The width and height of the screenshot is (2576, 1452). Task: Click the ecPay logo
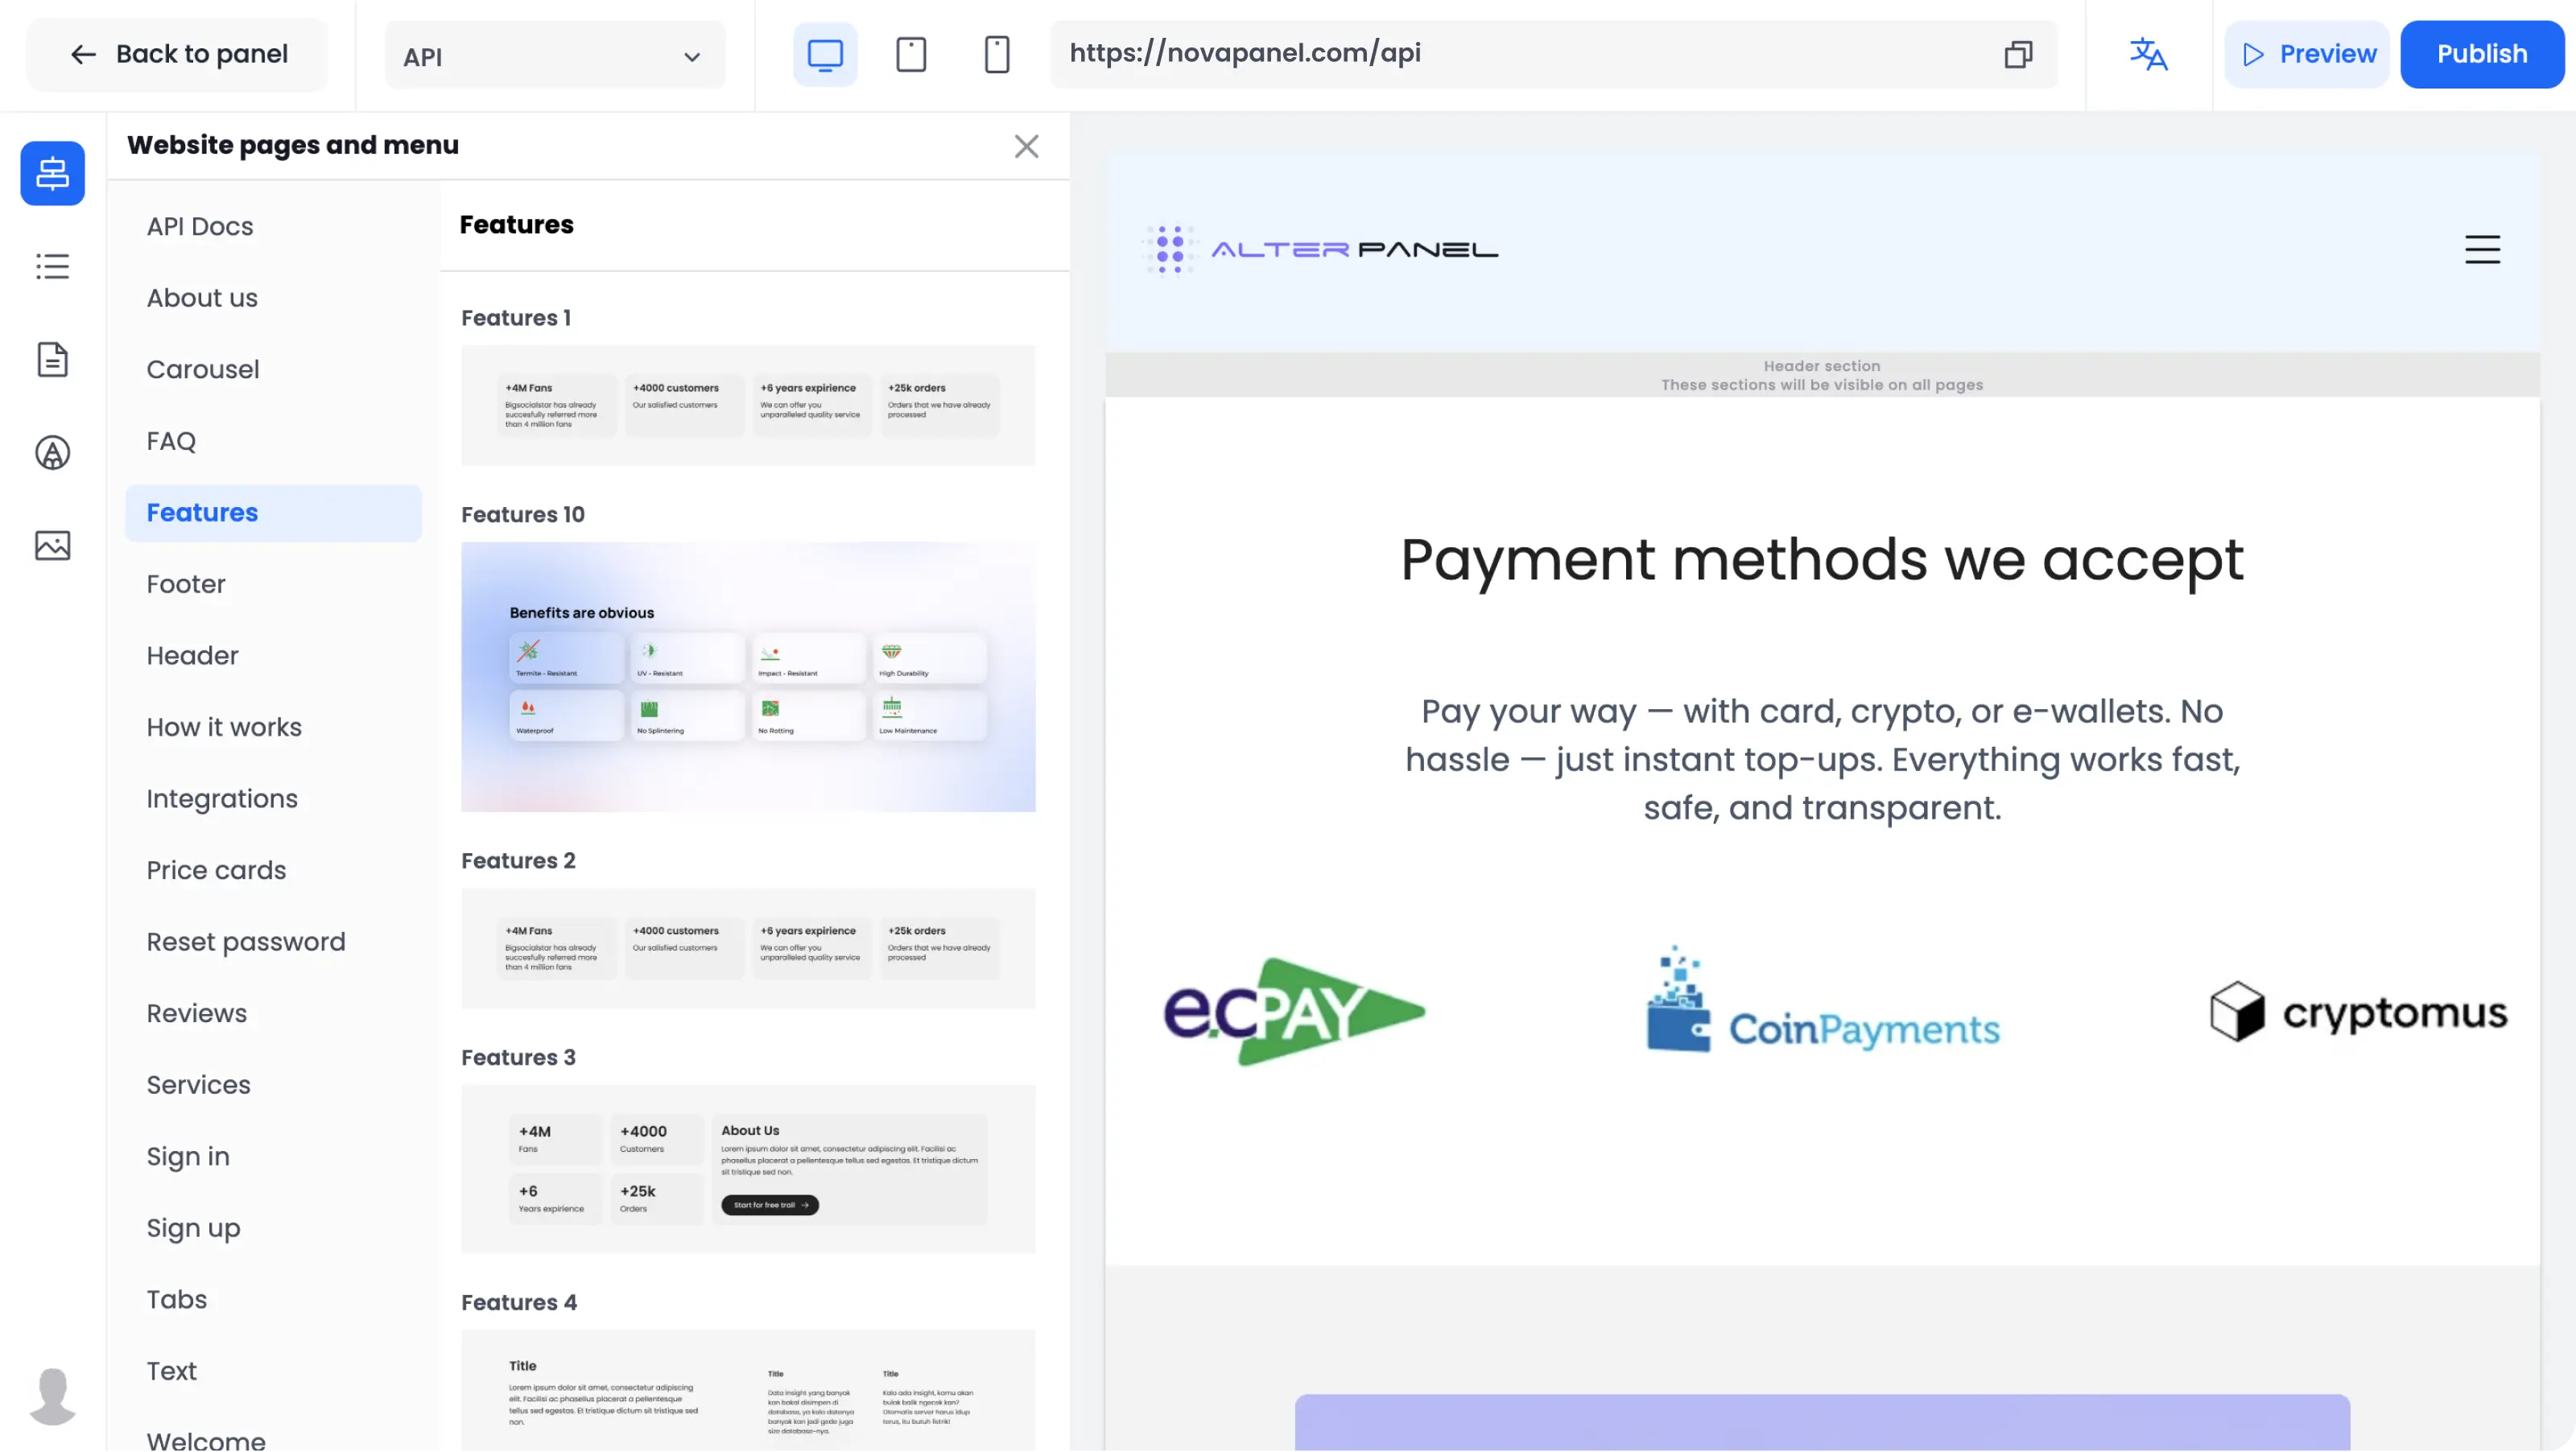[x=1294, y=1012]
